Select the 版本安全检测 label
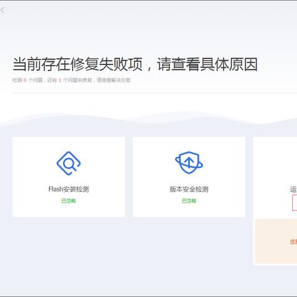Image resolution: width=297 pixels, height=297 pixels. [x=189, y=189]
